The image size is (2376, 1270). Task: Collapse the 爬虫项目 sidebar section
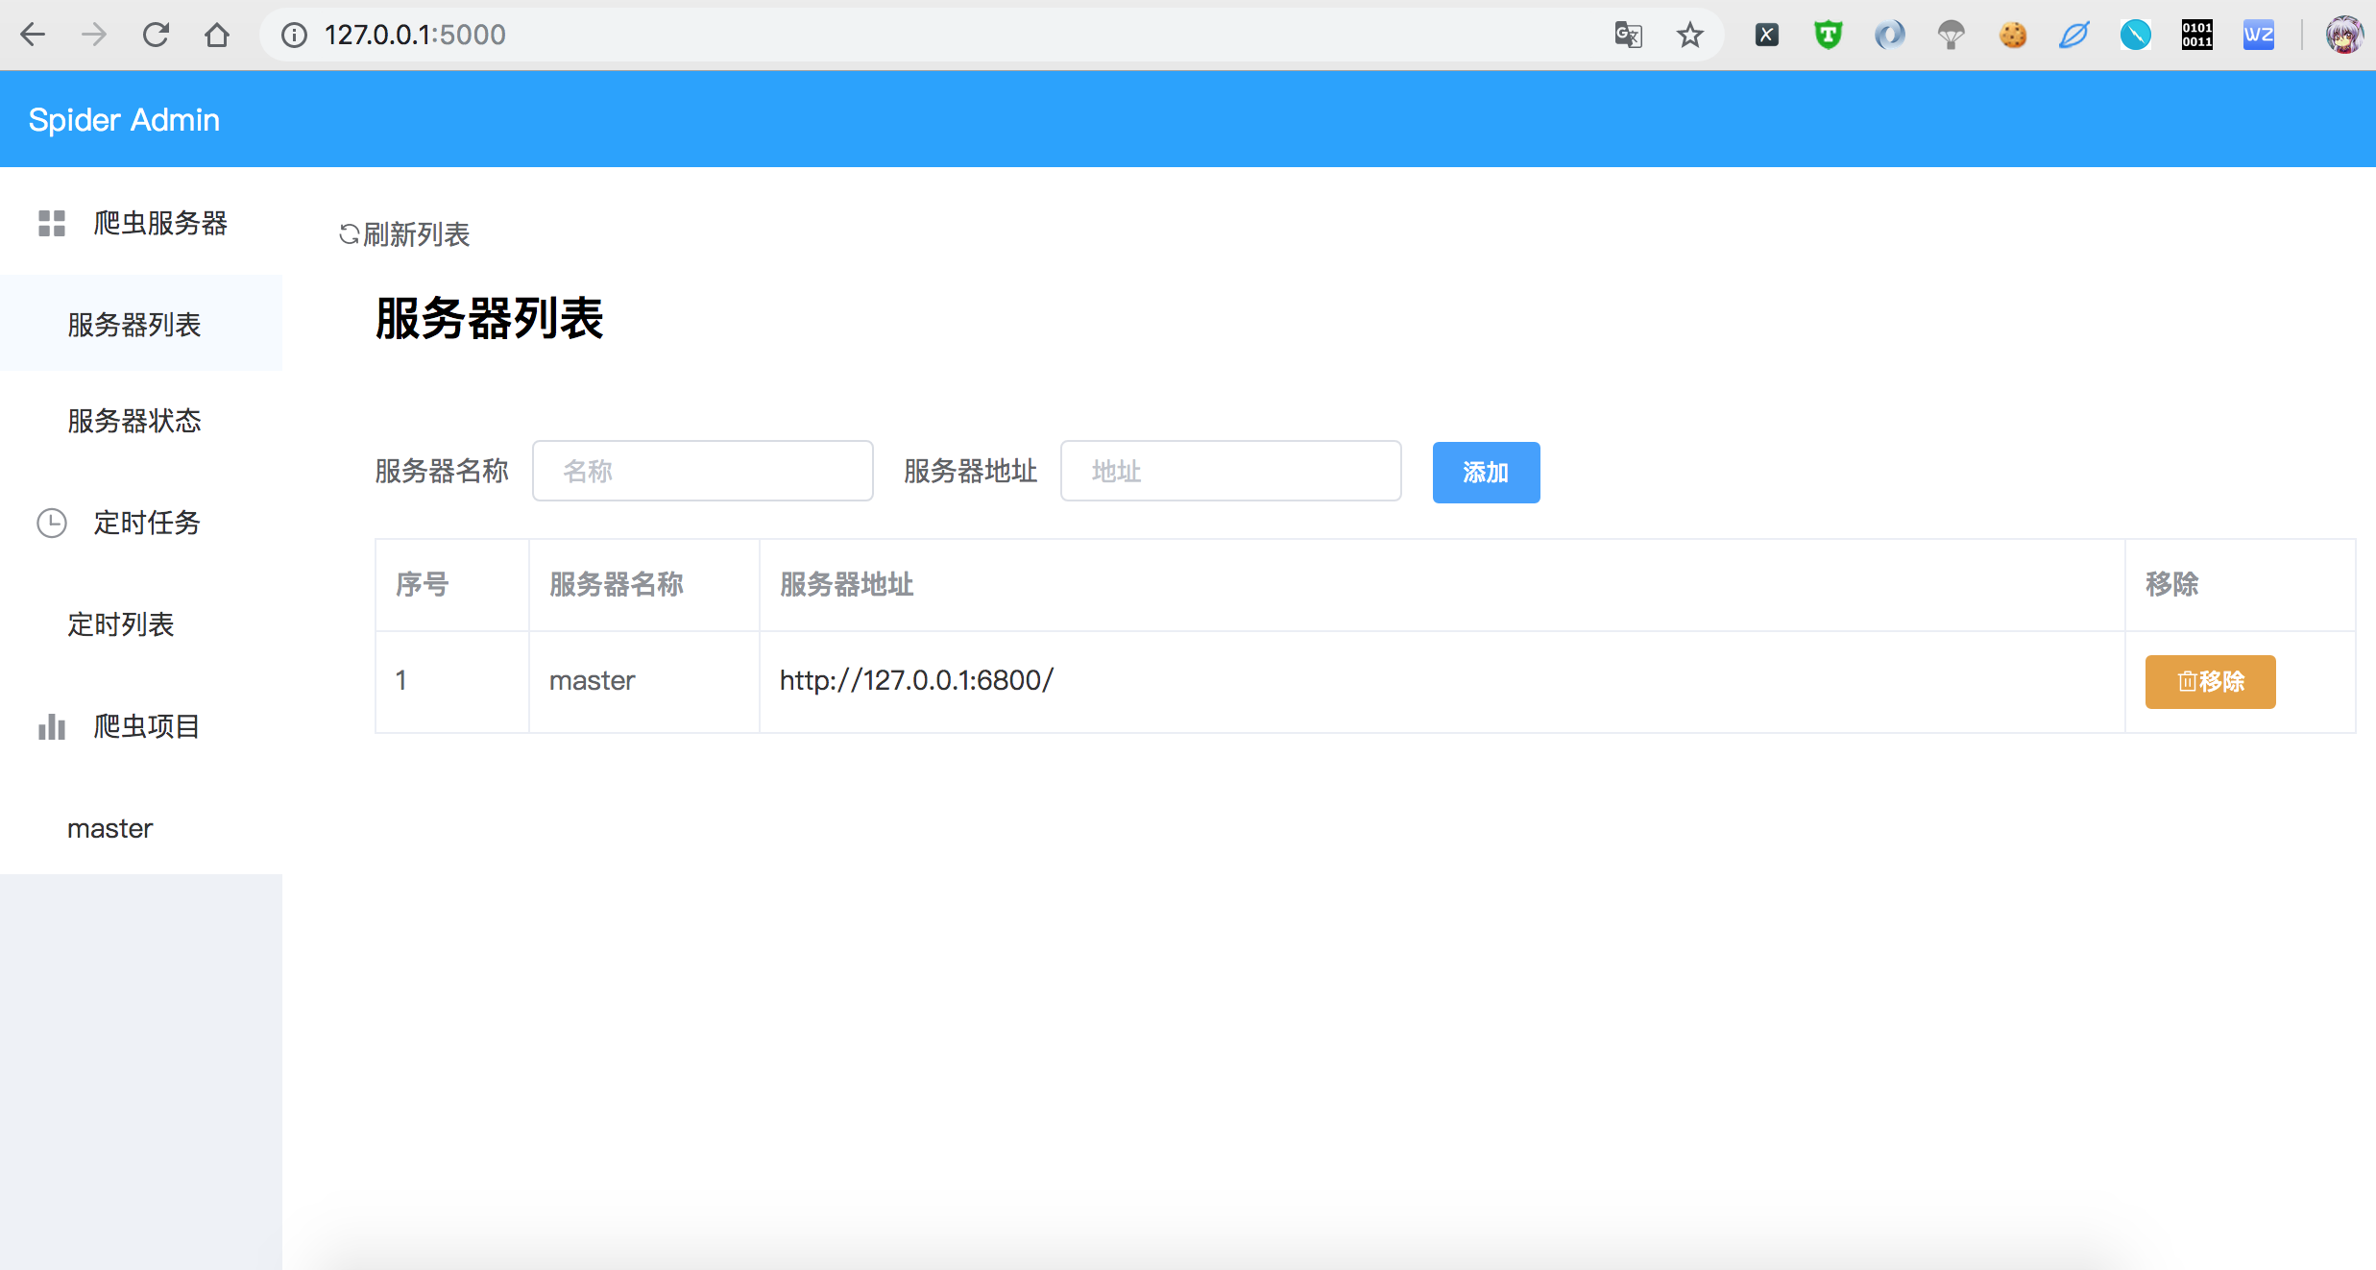(146, 726)
